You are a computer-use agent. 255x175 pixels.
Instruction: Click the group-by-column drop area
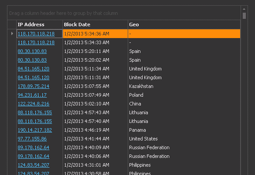click(x=124, y=13)
